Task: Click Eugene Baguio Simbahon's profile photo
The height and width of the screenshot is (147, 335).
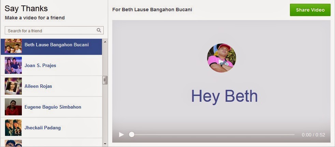Action: (x=13, y=107)
